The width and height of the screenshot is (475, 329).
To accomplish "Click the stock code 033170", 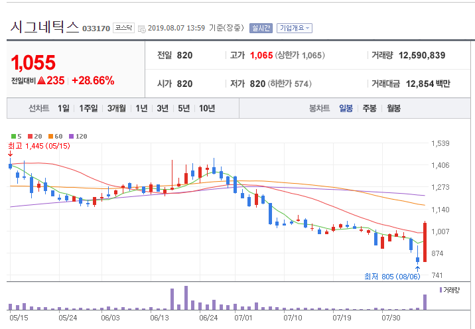I will pyautogui.click(x=96, y=29).
